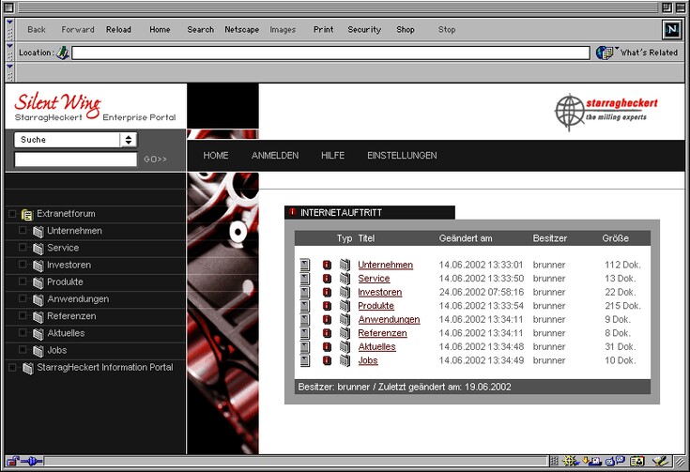
Task: Open the HOME portal menu item
Action: coord(216,155)
